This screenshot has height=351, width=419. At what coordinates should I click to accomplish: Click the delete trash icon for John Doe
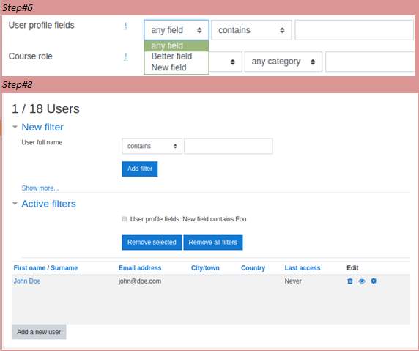pos(350,281)
